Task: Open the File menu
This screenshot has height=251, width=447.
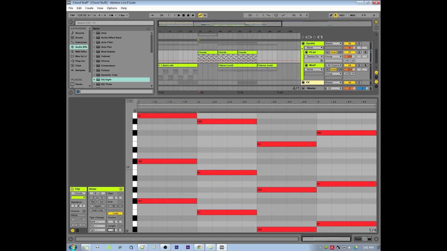Action: pyautogui.click(x=71, y=8)
